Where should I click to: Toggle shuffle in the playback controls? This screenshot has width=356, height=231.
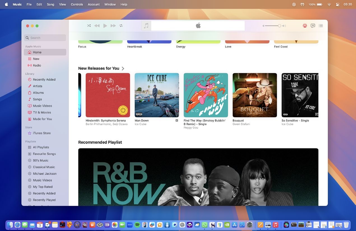89,26
